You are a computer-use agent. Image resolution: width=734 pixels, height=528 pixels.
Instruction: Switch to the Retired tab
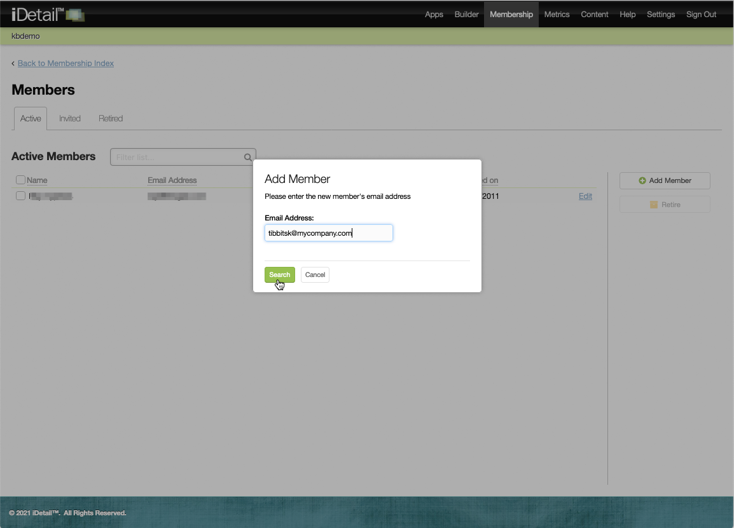tap(111, 119)
